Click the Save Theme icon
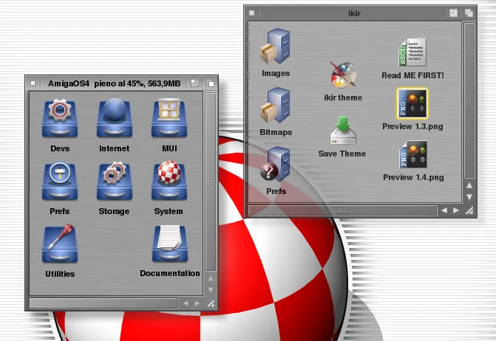Viewport: 496px width, 341px height. click(342, 131)
